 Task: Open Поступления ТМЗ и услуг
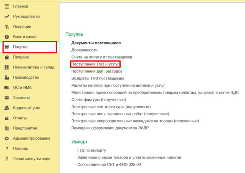pos(95,64)
